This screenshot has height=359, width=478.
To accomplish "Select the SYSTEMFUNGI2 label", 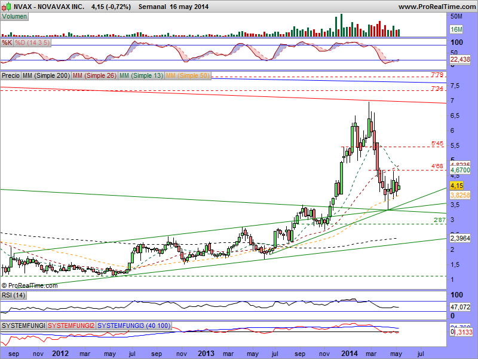I will 71,325.
